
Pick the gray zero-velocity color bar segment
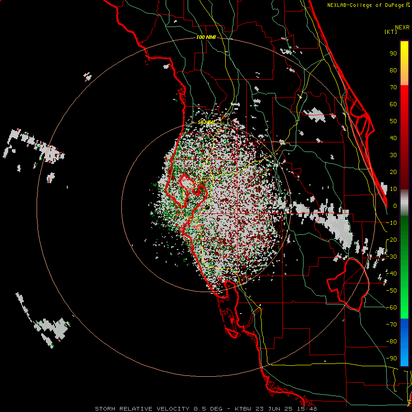tap(404, 203)
